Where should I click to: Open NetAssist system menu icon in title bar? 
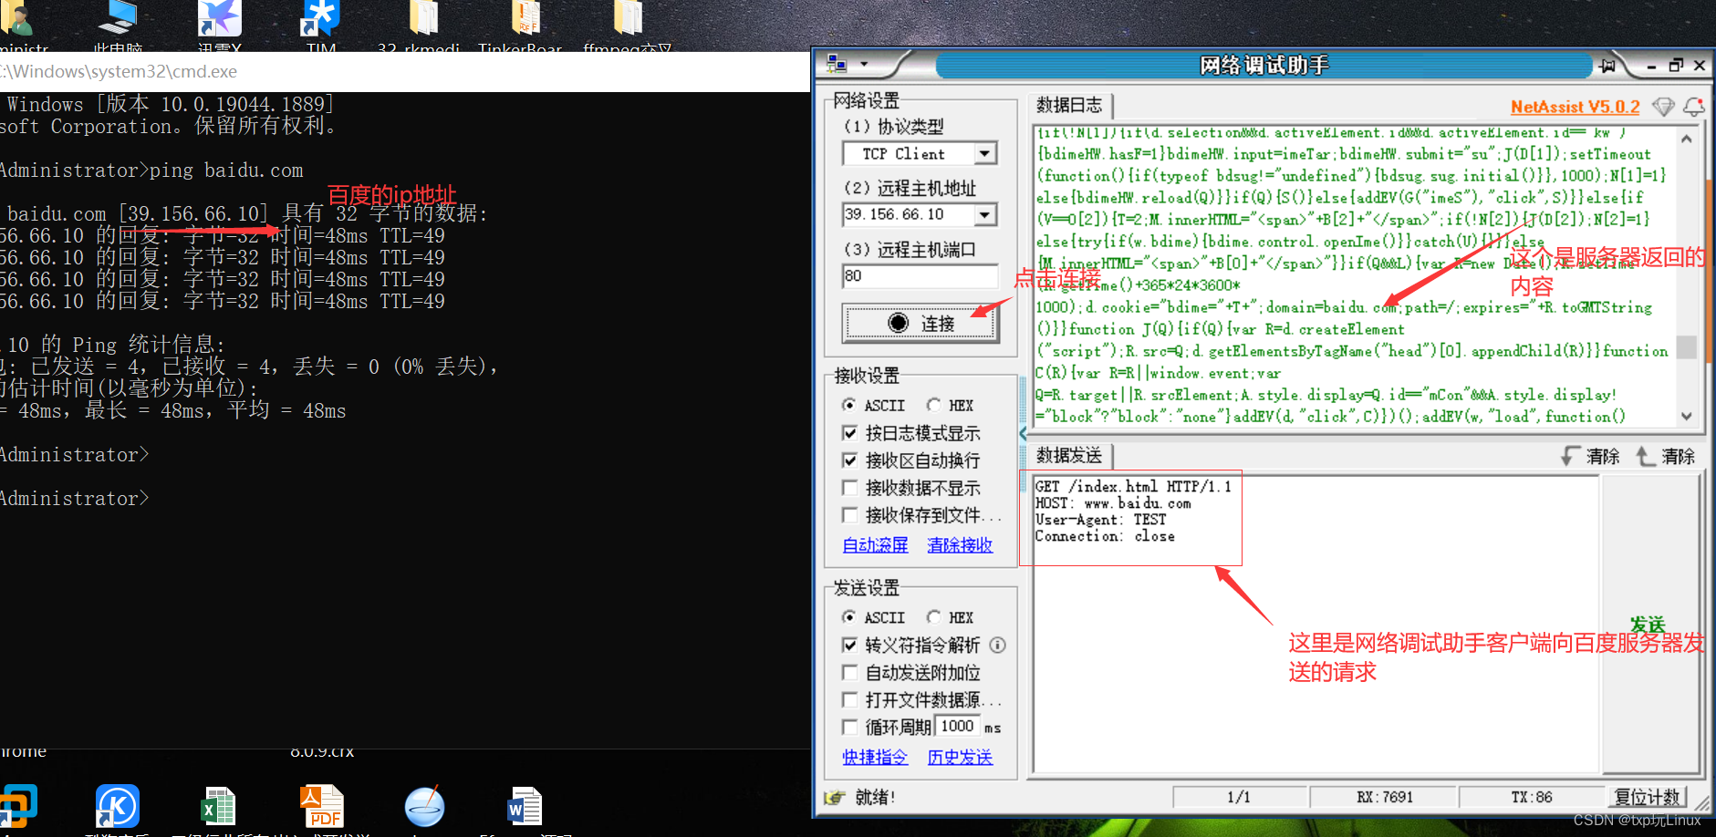click(x=837, y=64)
